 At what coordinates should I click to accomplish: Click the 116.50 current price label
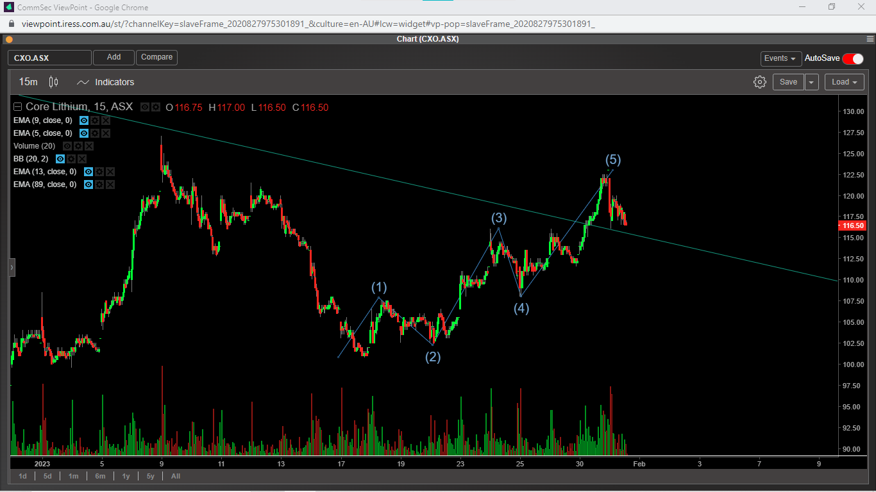(854, 225)
